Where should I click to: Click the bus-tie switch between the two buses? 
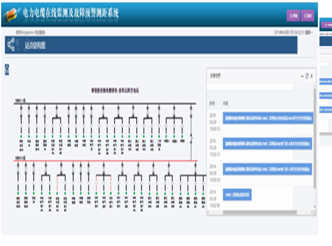pyautogui.click(x=191, y=138)
